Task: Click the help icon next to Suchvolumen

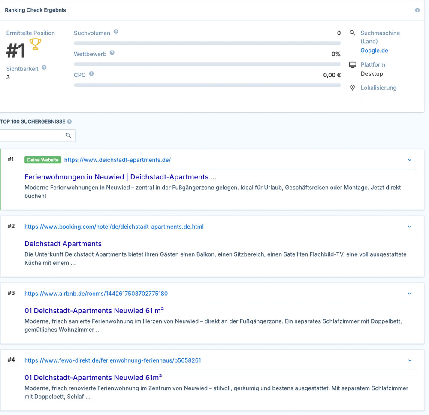Action: coord(116,32)
